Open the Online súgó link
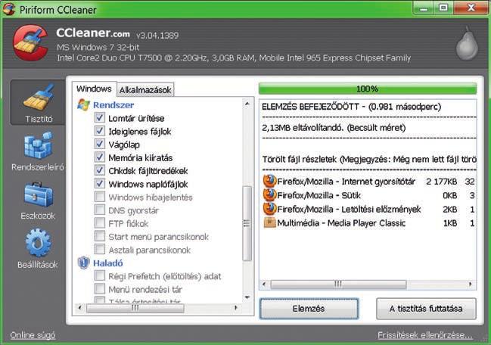 click(x=33, y=335)
